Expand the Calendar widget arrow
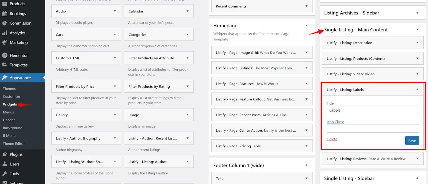 (x=188, y=11)
